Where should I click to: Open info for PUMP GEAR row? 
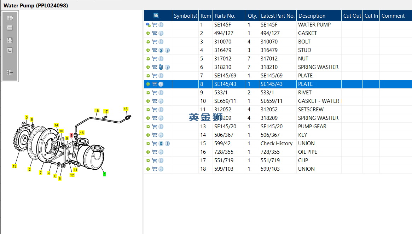point(161,127)
